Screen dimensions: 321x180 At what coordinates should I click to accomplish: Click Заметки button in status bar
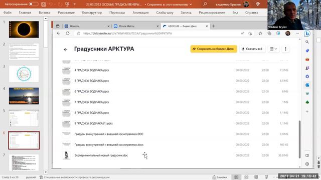pos(220,177)
